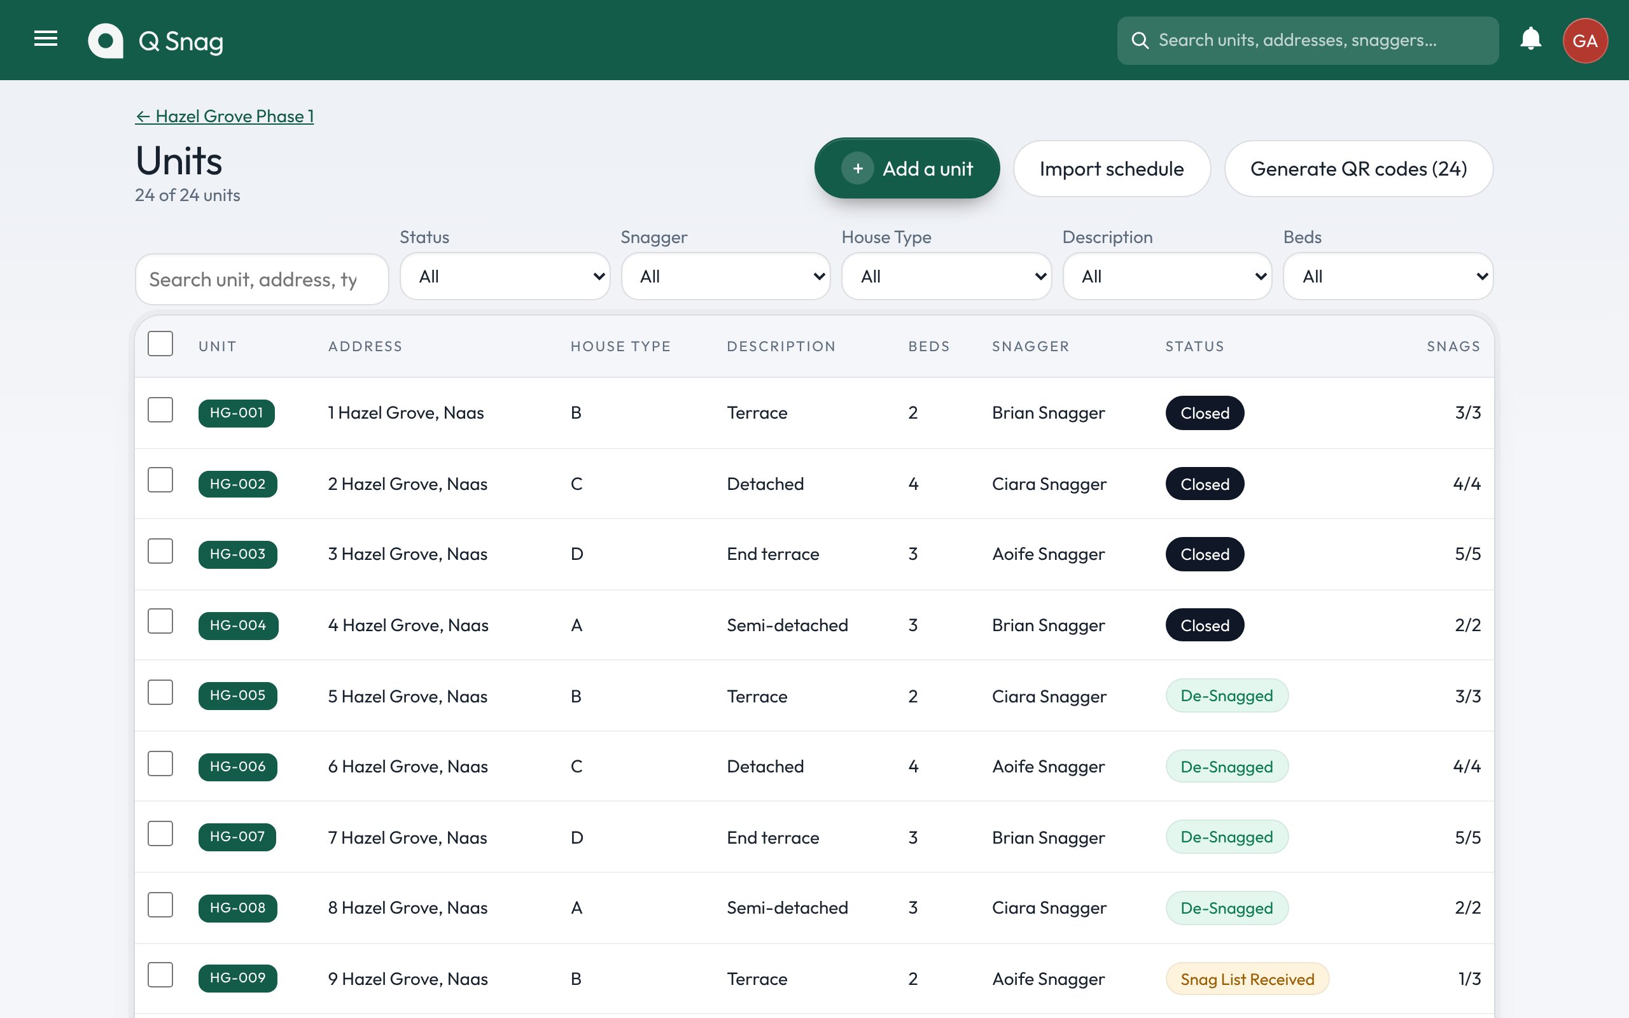Open unit badge HG-007
The height and width of the screenshot is (1018, 1629).
click(237, 837)
